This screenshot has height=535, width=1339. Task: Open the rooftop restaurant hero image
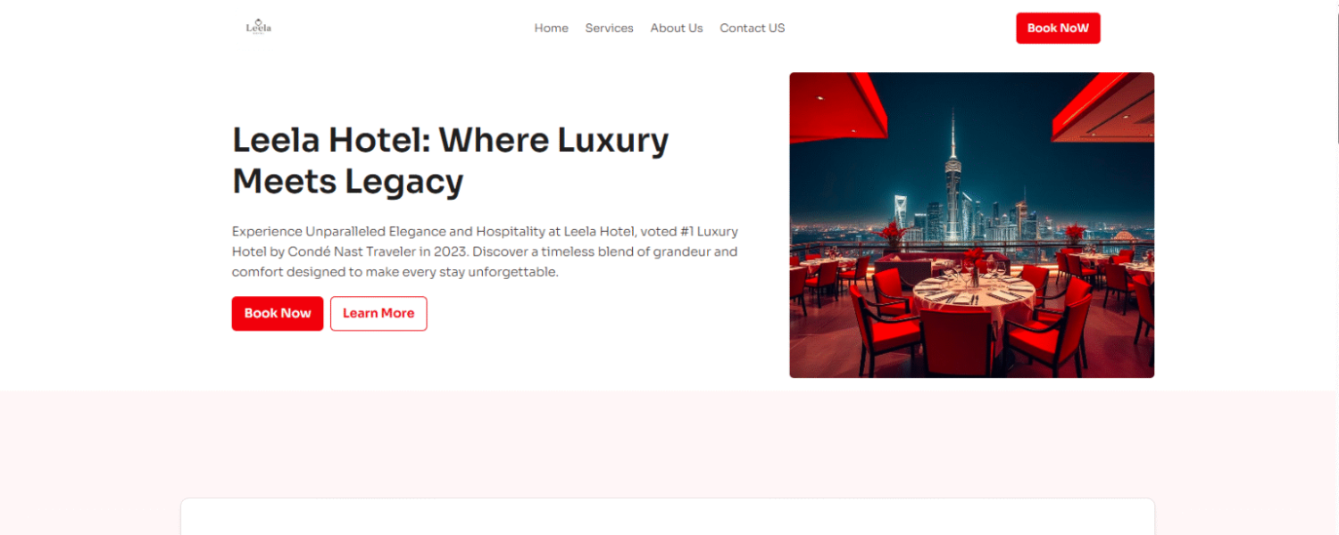pyautogui.click(x=971, y=225)
